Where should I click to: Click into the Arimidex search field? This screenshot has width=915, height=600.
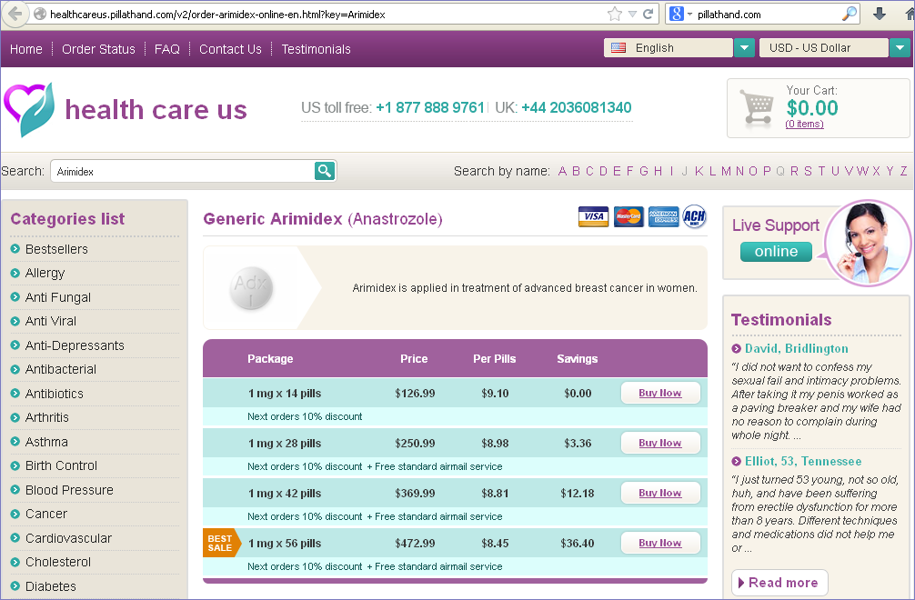(182, 171)
